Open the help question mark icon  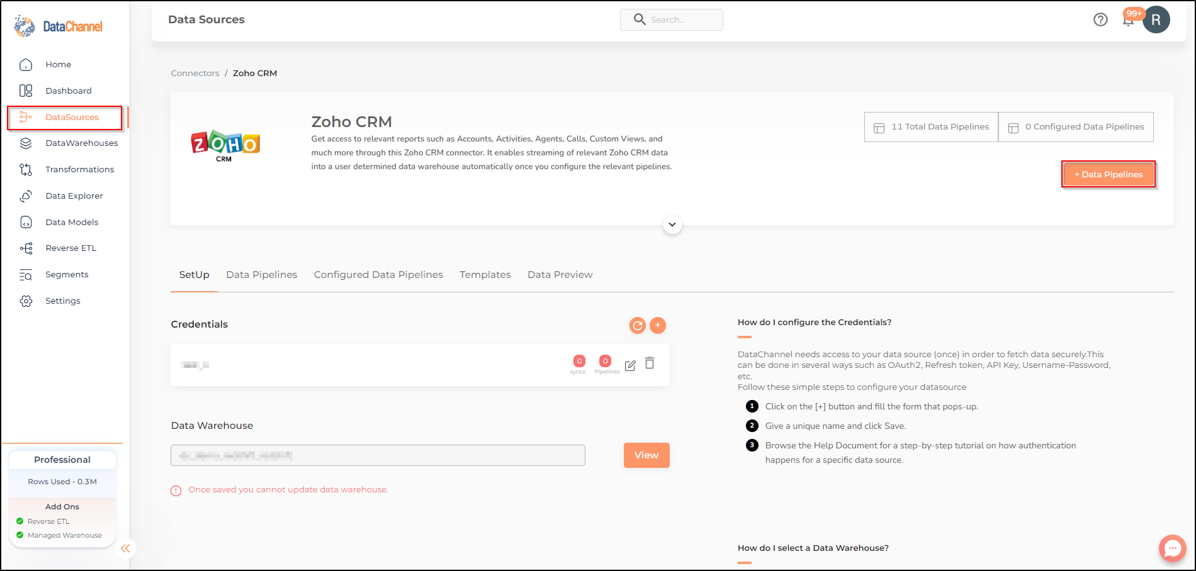coord(1100,19)
